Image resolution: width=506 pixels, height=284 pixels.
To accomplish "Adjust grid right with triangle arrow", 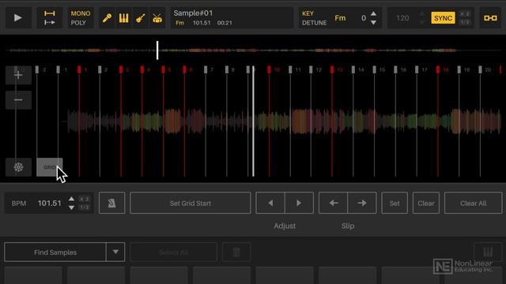I will click(x=299, y=204).
